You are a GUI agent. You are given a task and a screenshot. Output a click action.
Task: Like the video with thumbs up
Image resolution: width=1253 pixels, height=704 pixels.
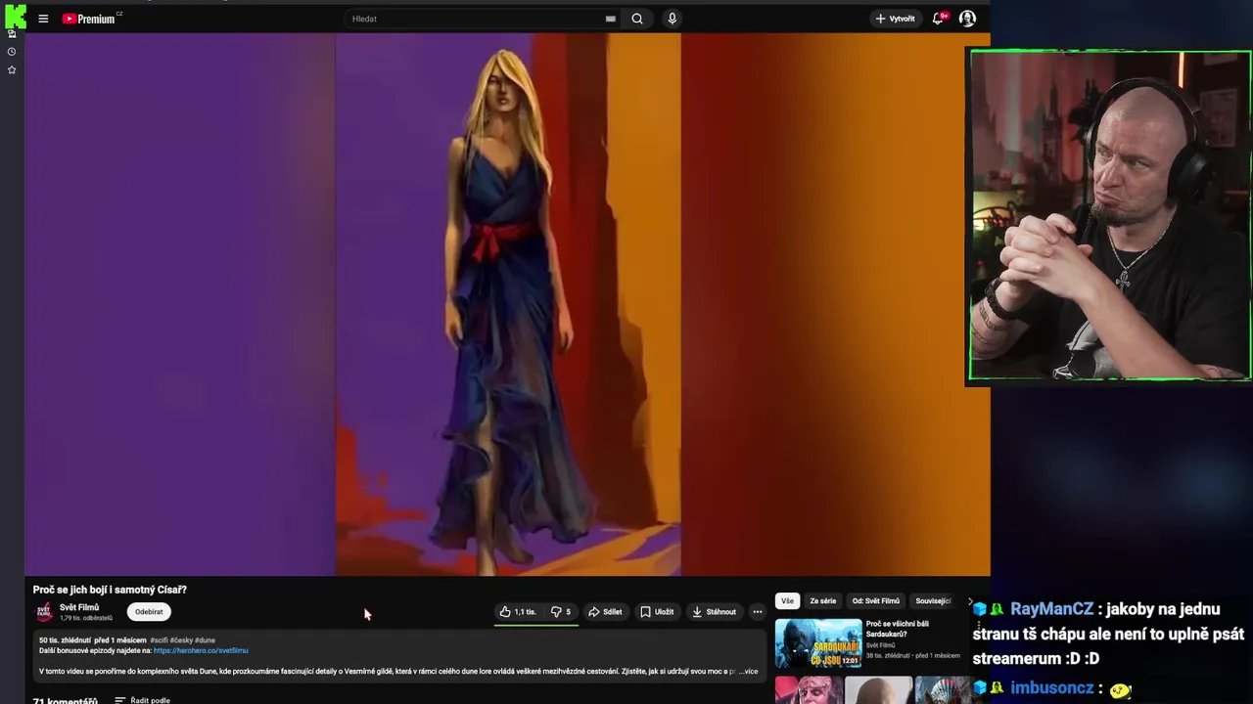tap(518, 612)
